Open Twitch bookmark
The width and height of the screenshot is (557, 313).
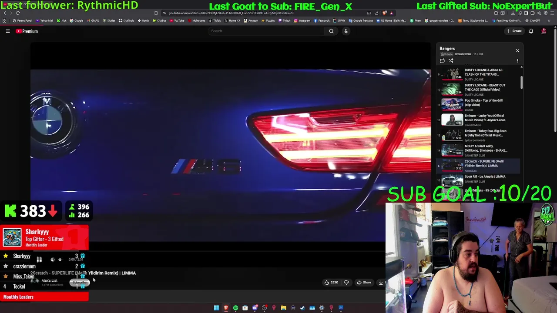coord(285,21)
